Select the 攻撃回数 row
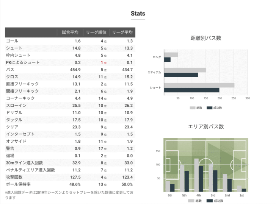Image resolution: width=276 pixels, height=204 pixels. (x=70, y=177)
